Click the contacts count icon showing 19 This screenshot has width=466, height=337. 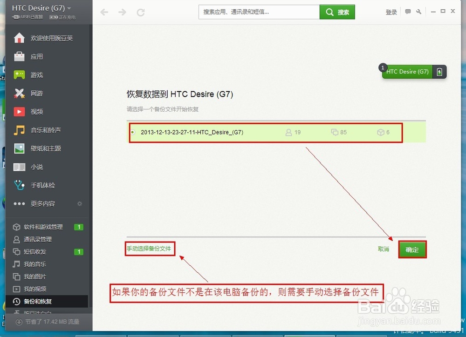tap(288, 132)
